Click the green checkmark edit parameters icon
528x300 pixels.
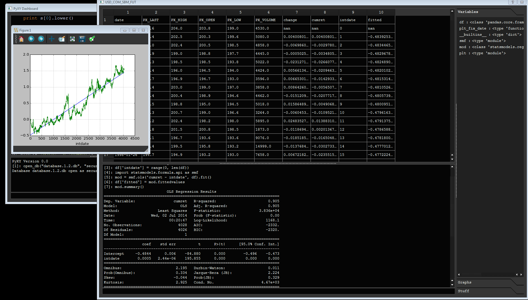(x=92, y=39)
